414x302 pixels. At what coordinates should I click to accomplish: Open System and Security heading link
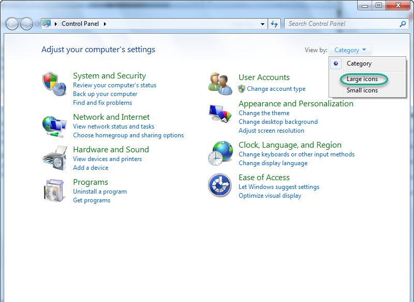pos(109,76)
